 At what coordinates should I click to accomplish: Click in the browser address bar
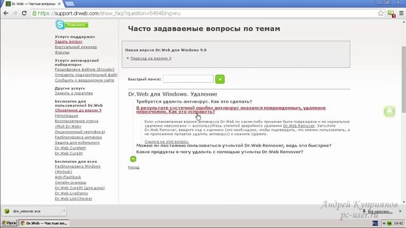[204, 13]
